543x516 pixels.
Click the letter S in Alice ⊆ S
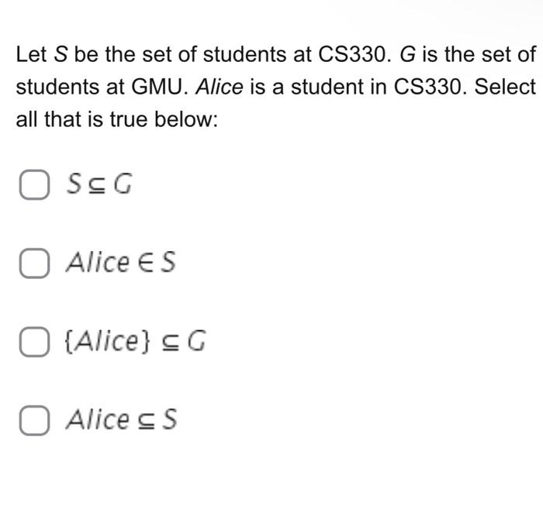(x=170, y=419)
